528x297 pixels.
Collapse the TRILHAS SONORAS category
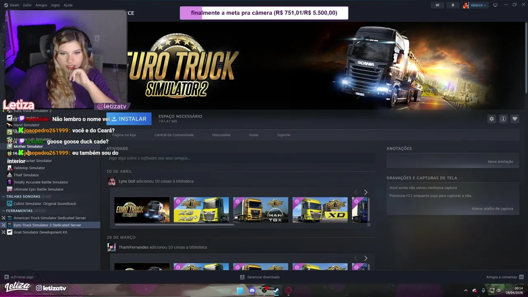click(3, 196)
